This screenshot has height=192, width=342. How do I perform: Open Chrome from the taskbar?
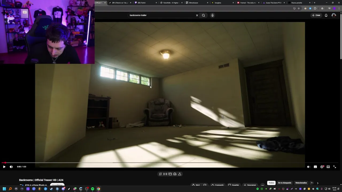(x=98, y=189)
